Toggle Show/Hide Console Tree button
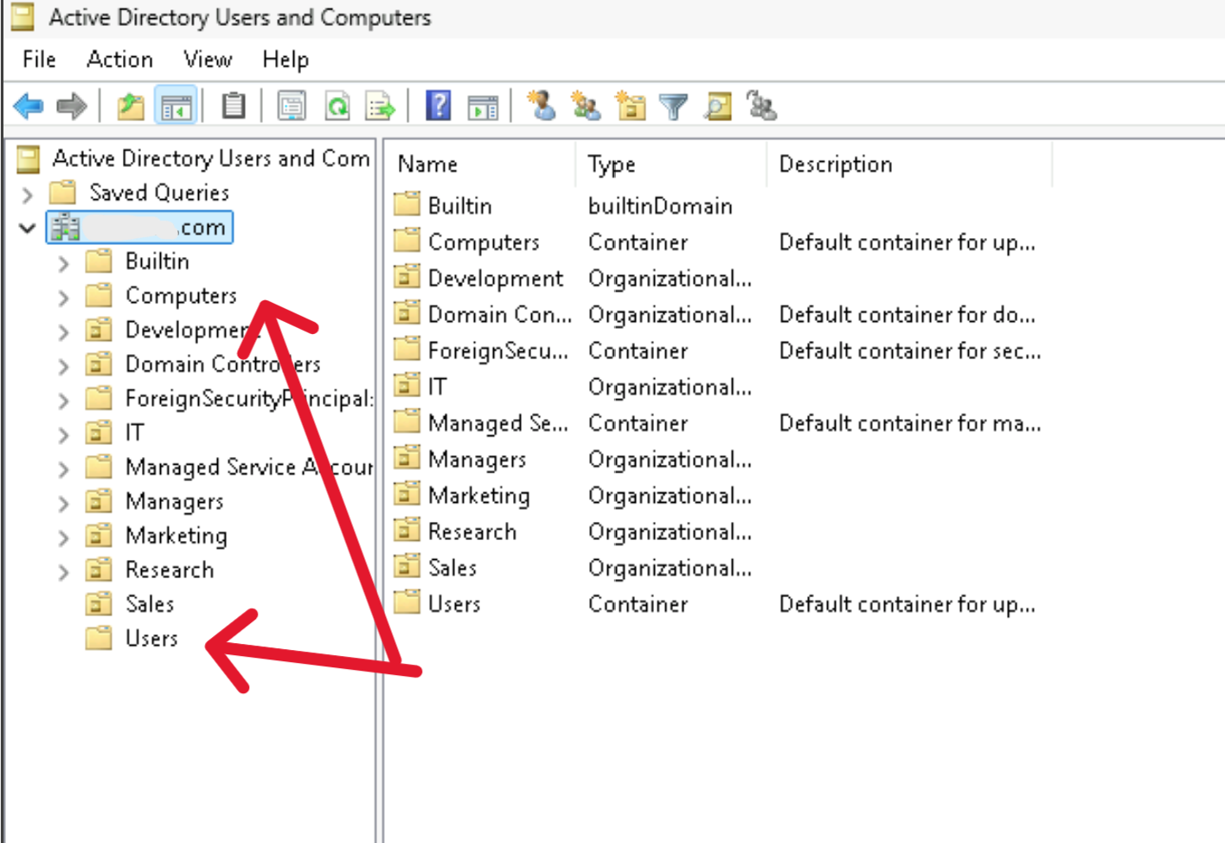 176,106
